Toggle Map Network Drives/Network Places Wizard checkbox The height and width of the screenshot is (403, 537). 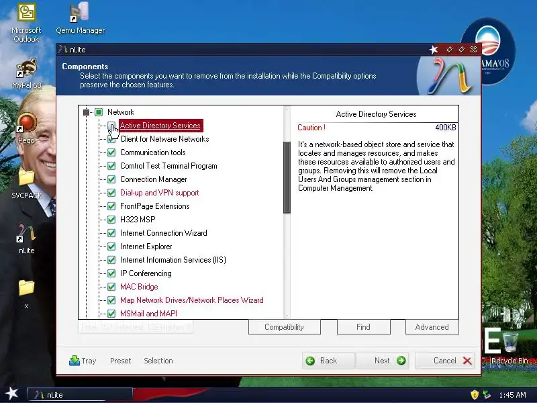tap(111, 300)
